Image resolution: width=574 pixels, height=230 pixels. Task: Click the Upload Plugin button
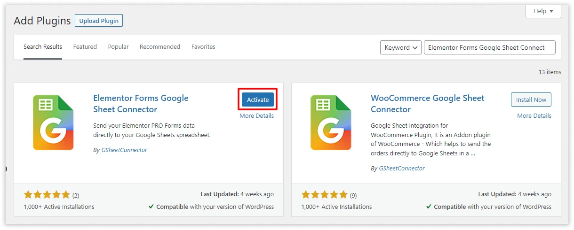coord(99,21)
